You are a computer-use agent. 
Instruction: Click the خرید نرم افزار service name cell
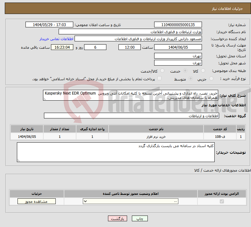click(156, 137)
